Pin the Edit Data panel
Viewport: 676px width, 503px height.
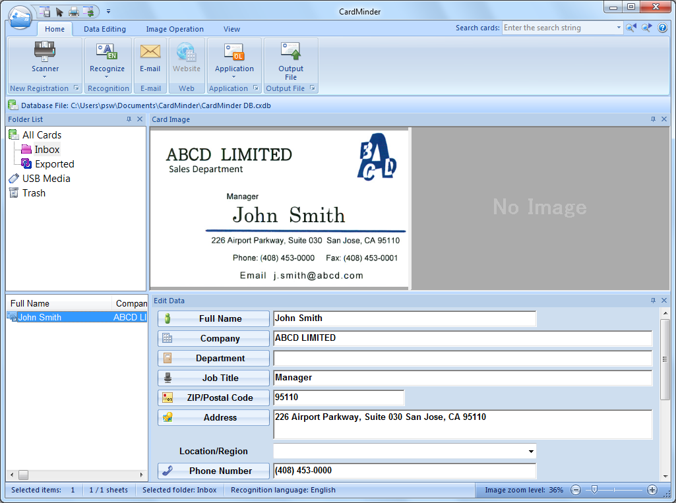(653, 301)
